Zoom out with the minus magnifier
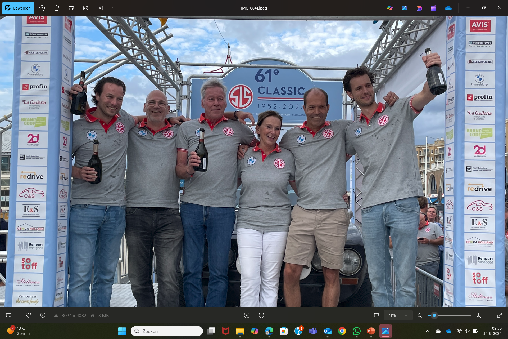508x339 pixels. pos(420,315)
